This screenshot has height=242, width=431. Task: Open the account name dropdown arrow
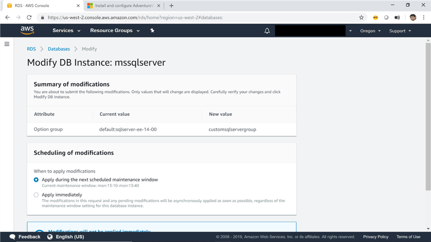pyautogui.click(x=350, y=31)
